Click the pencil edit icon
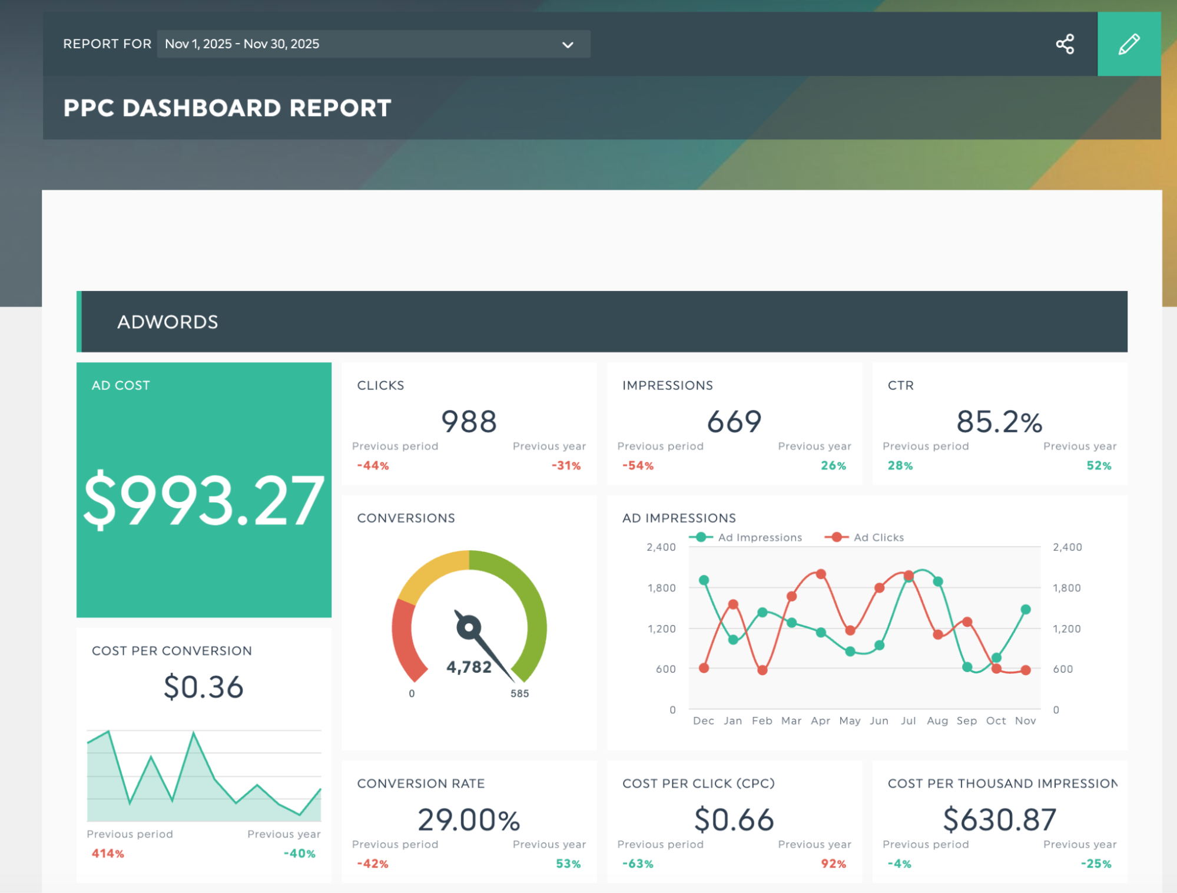Screen dimensions: 1177x893 pos(1128,44)
